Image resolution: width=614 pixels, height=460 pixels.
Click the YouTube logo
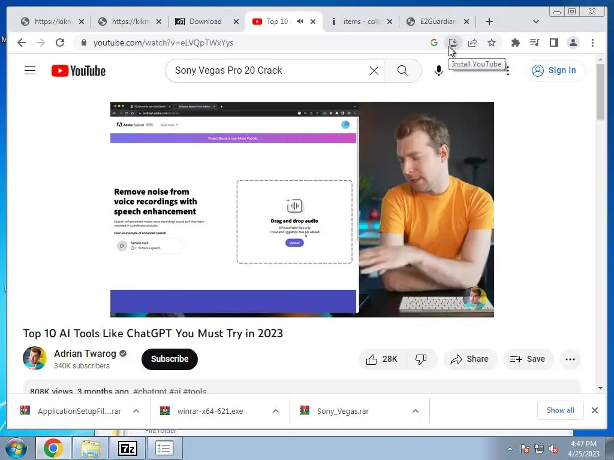pos(79,71)
